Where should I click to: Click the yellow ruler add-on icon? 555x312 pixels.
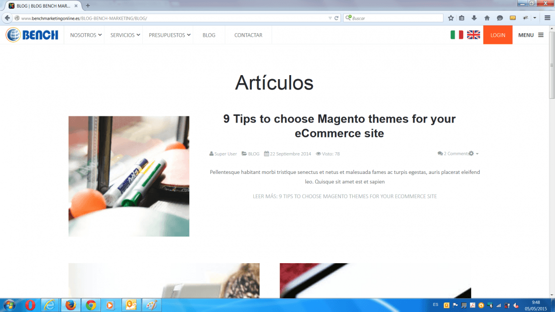click(513, 18)
